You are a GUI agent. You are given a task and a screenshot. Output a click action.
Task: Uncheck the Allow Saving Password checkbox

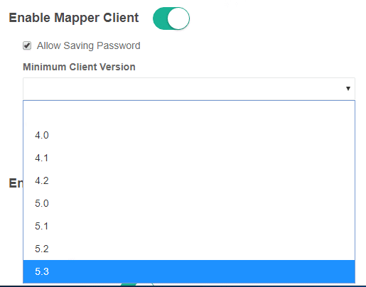pyautogui.click(x=27, y=45)
